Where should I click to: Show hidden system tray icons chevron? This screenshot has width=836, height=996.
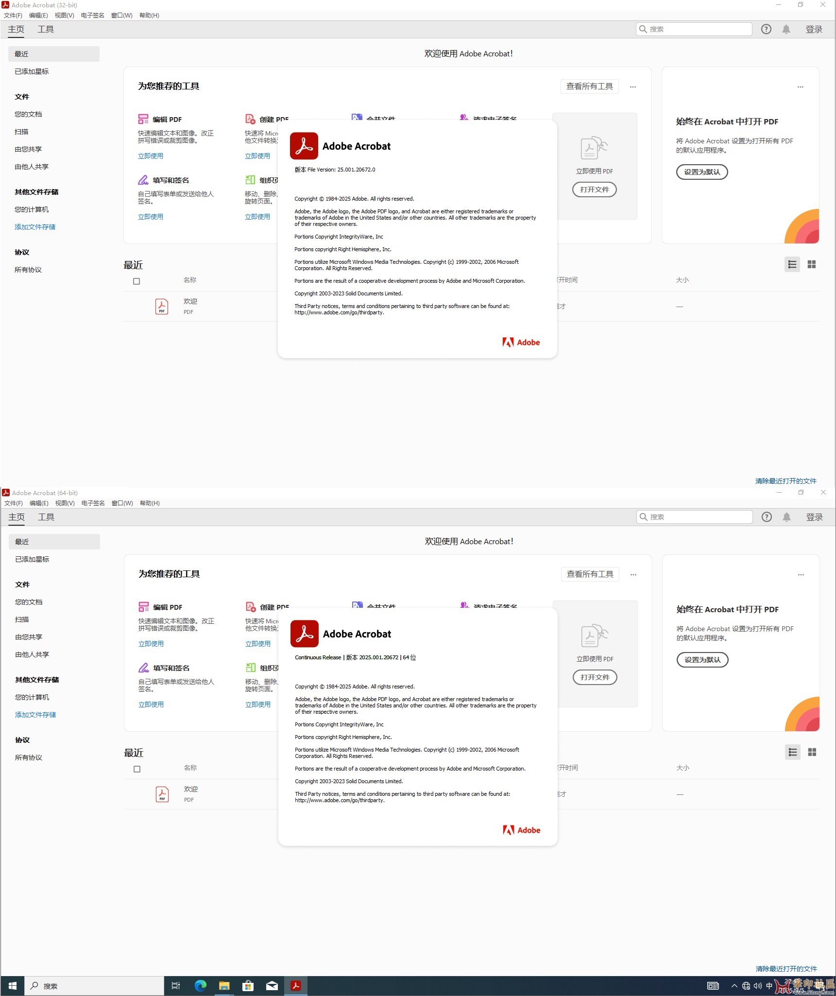[734, 986]
